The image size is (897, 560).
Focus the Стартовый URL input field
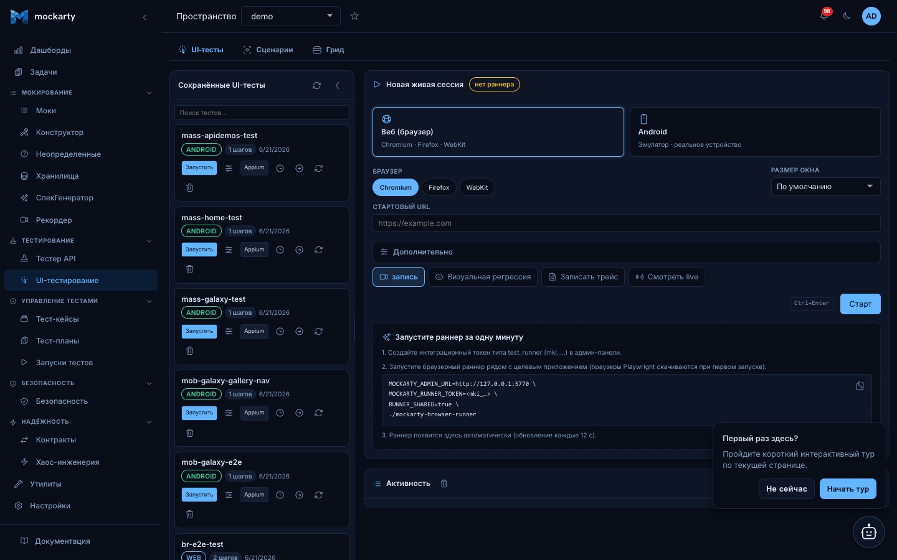click(x=626, y=223)
